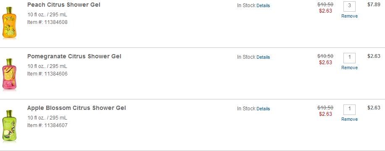Open the Apple Blossom Citrus Shower Gel image

tap(9, 126)
